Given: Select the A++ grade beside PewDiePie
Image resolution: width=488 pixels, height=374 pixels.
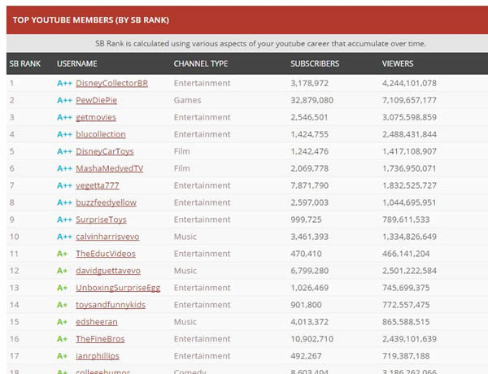Looking at the screenshot, I should point(64,101).
